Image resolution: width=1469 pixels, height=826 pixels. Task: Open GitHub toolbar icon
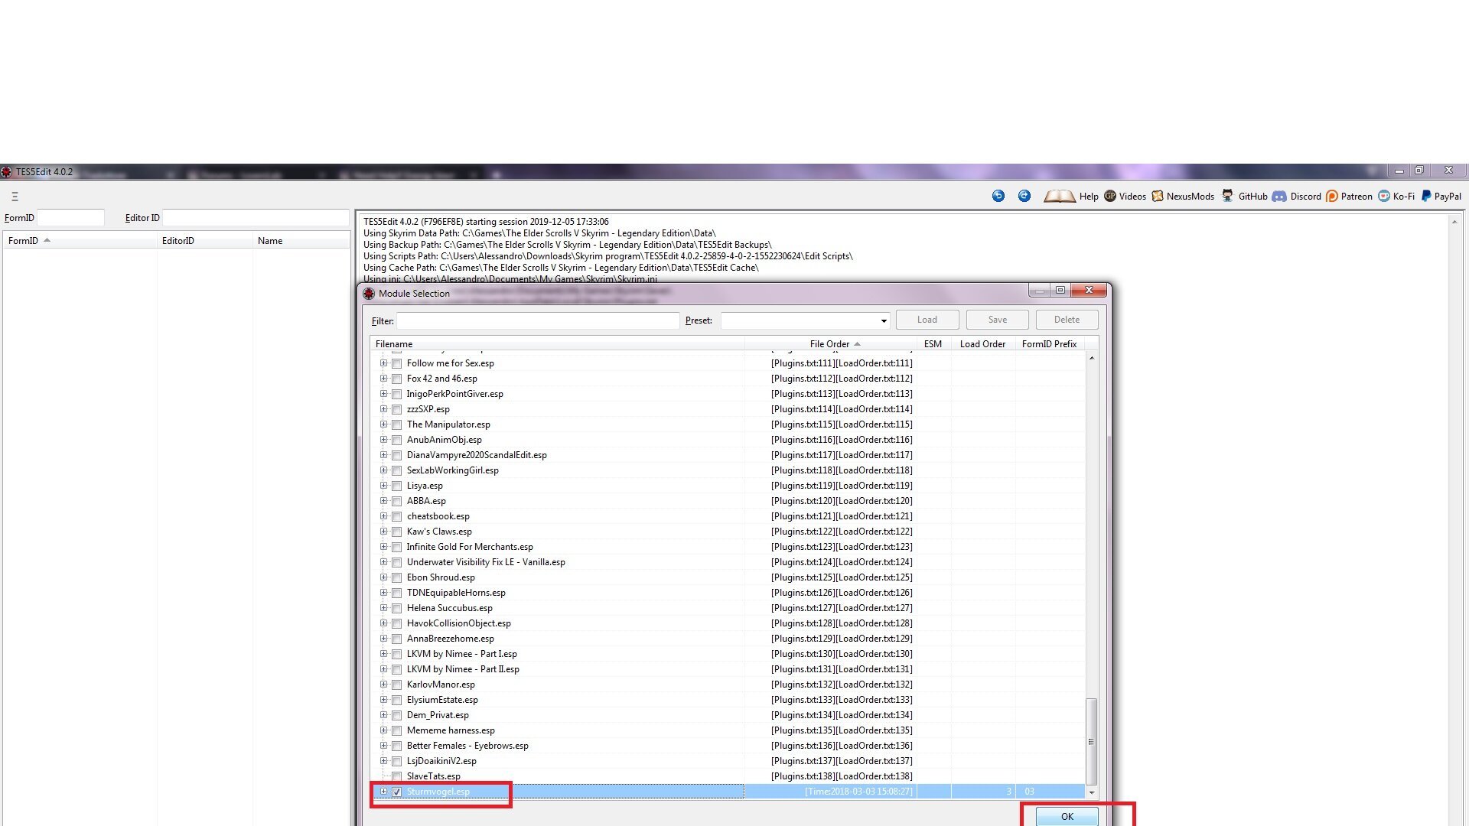tap(1227, 196)
